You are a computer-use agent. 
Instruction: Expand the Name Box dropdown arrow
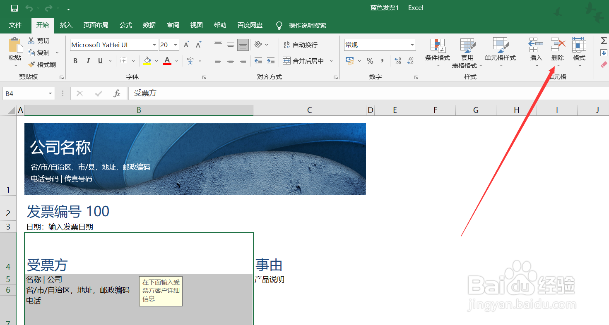51,93
